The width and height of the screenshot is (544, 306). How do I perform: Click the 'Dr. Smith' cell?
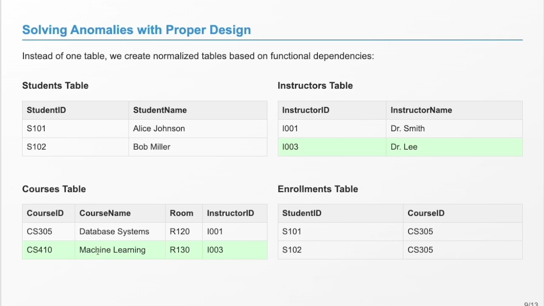click(x=454, y=128)
